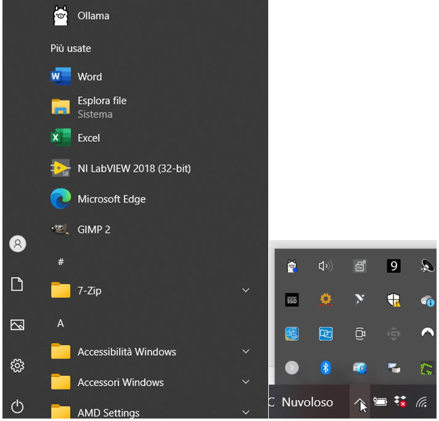Click the white X-shaped logo tray icon
The width and height of the screenshot is (439, 421).
pos(359,299)
